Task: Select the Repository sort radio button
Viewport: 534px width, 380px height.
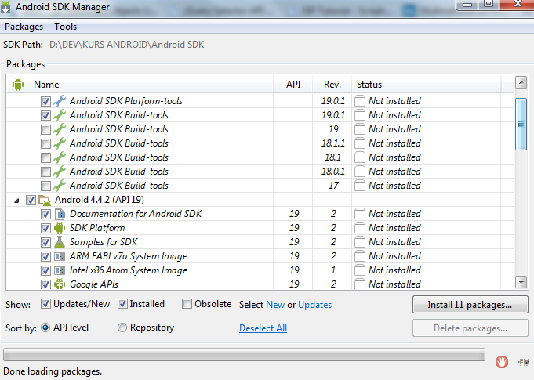Action: point(122,328)
